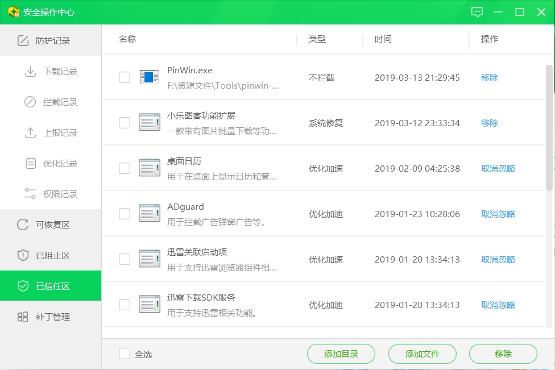This screenshot has height=370, width=555.
Task: Click the vertical scrollbar thumb of the list
Action: [549, 128]
